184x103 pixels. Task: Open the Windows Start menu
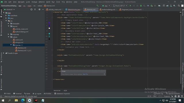coord(3,100)
